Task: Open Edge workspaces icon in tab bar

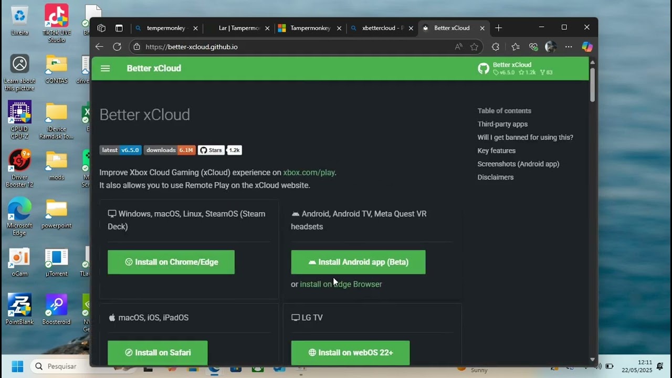Action: click(101, 28)
